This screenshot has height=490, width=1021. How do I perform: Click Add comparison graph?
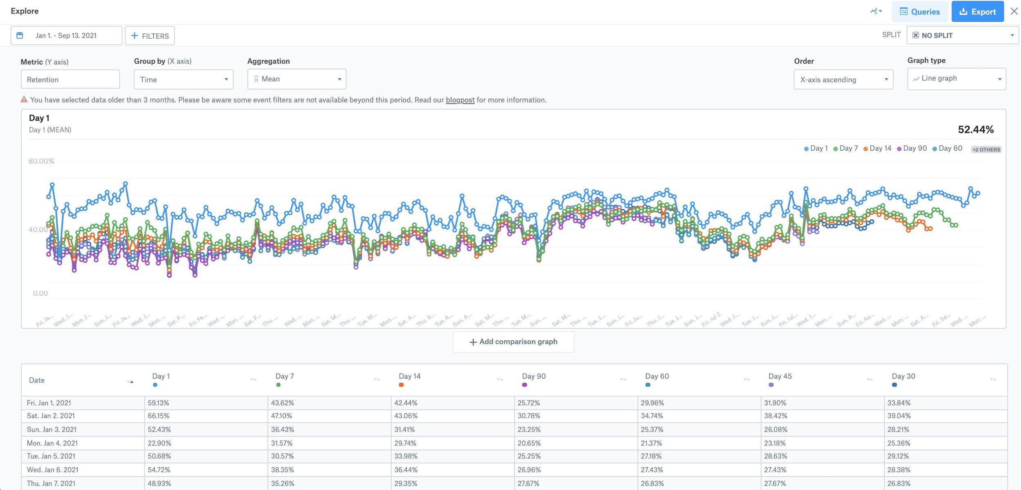coord(513,342)
